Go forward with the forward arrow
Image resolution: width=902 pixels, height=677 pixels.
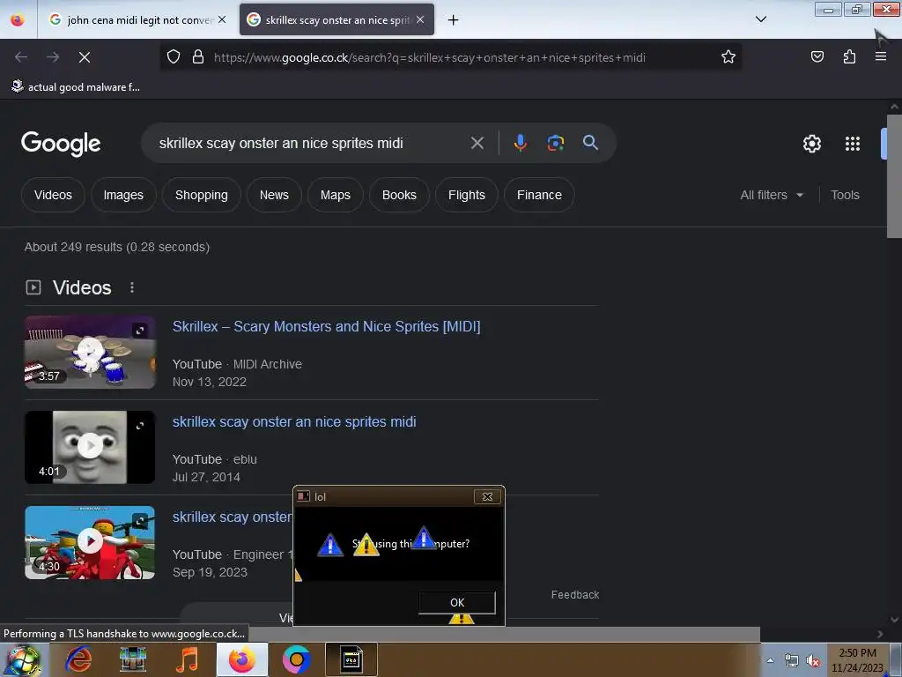tap(53, 57)
